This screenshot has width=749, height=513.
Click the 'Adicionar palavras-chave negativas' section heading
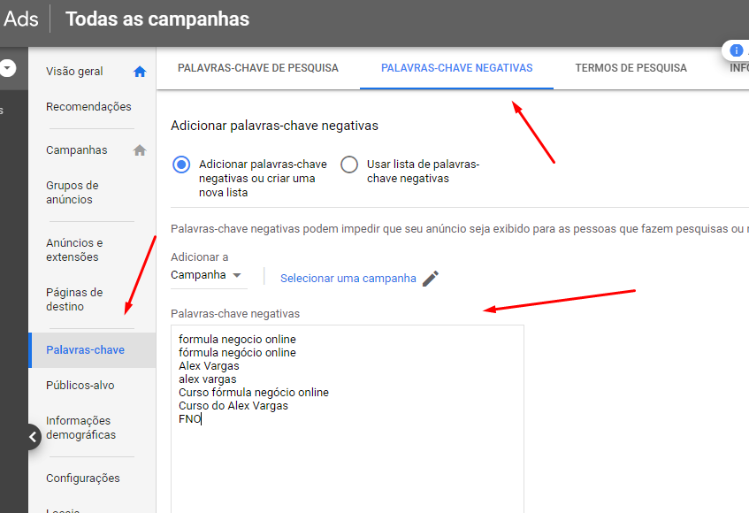coord(275,126)
